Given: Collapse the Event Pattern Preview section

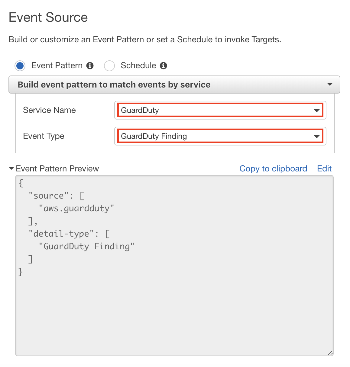Looking at the screenshot, I should (x=11, y=168).
